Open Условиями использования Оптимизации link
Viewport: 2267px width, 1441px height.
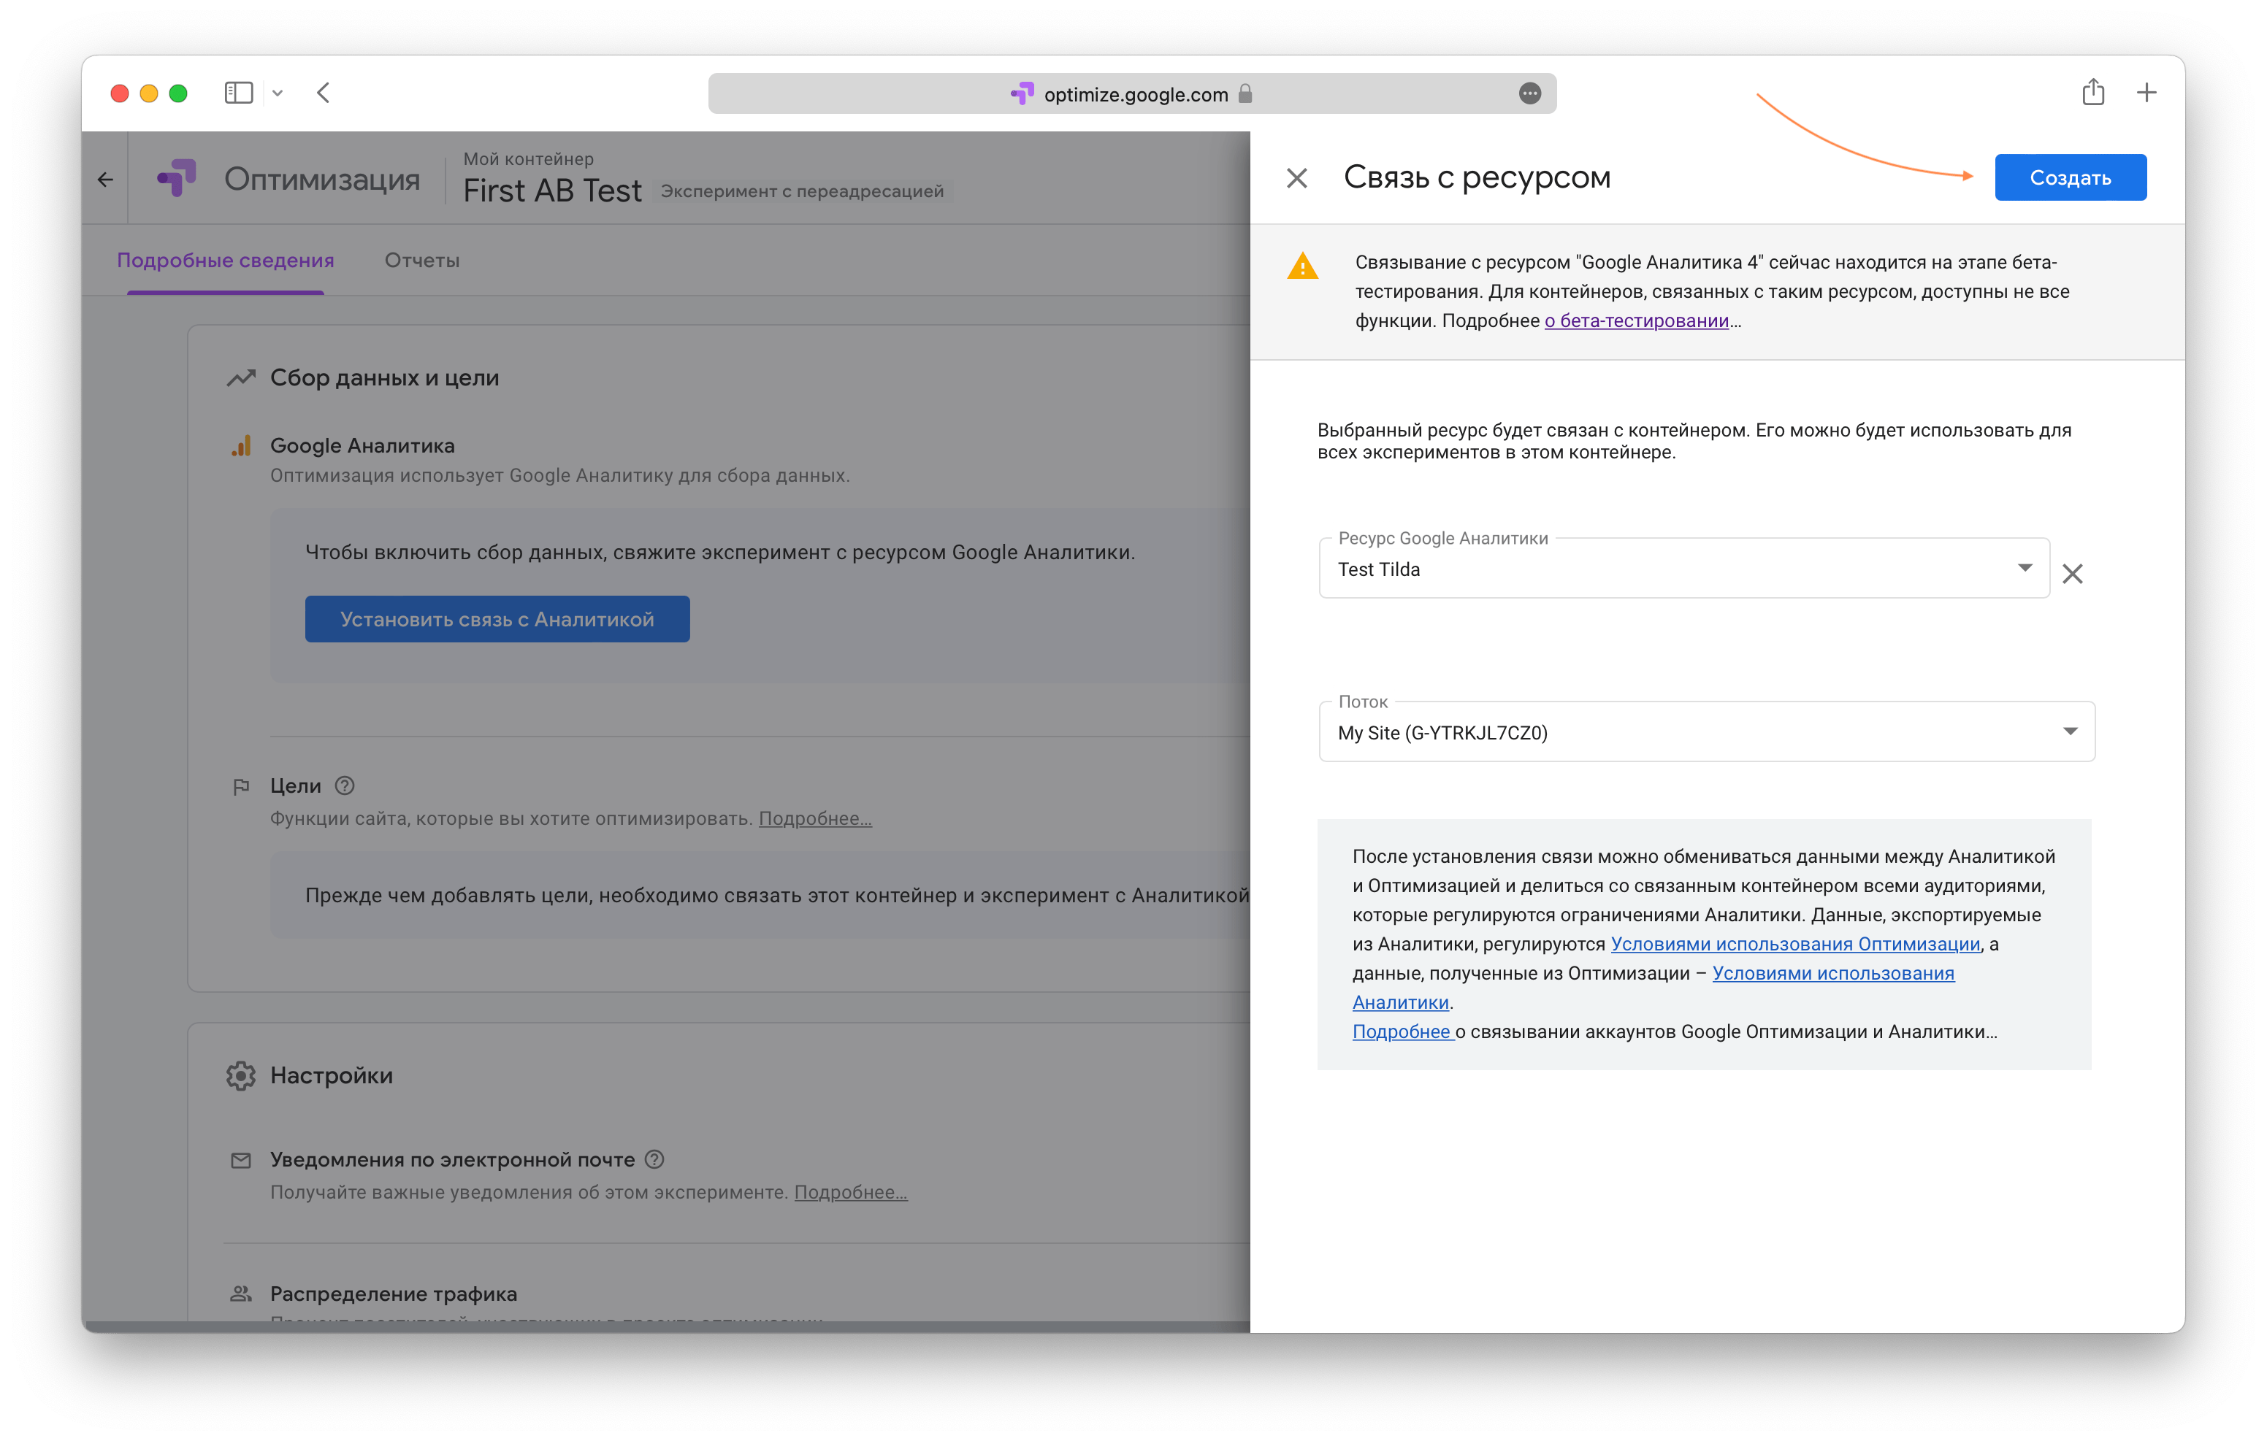pos(1795,943)
